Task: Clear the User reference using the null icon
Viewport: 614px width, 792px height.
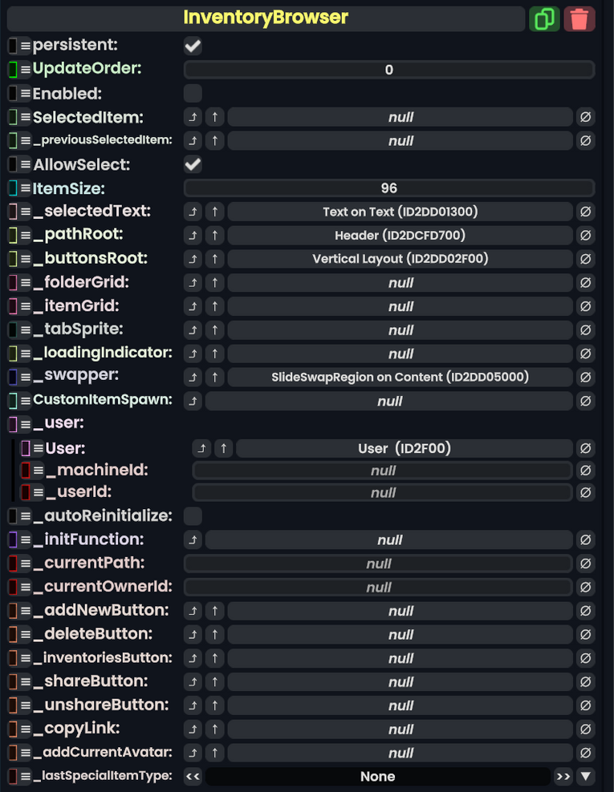Action: [586, 448]
